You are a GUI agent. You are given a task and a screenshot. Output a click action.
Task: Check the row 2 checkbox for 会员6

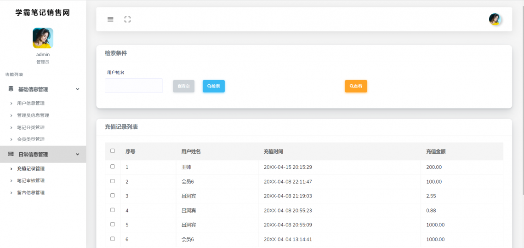click(x=112, y=181)
